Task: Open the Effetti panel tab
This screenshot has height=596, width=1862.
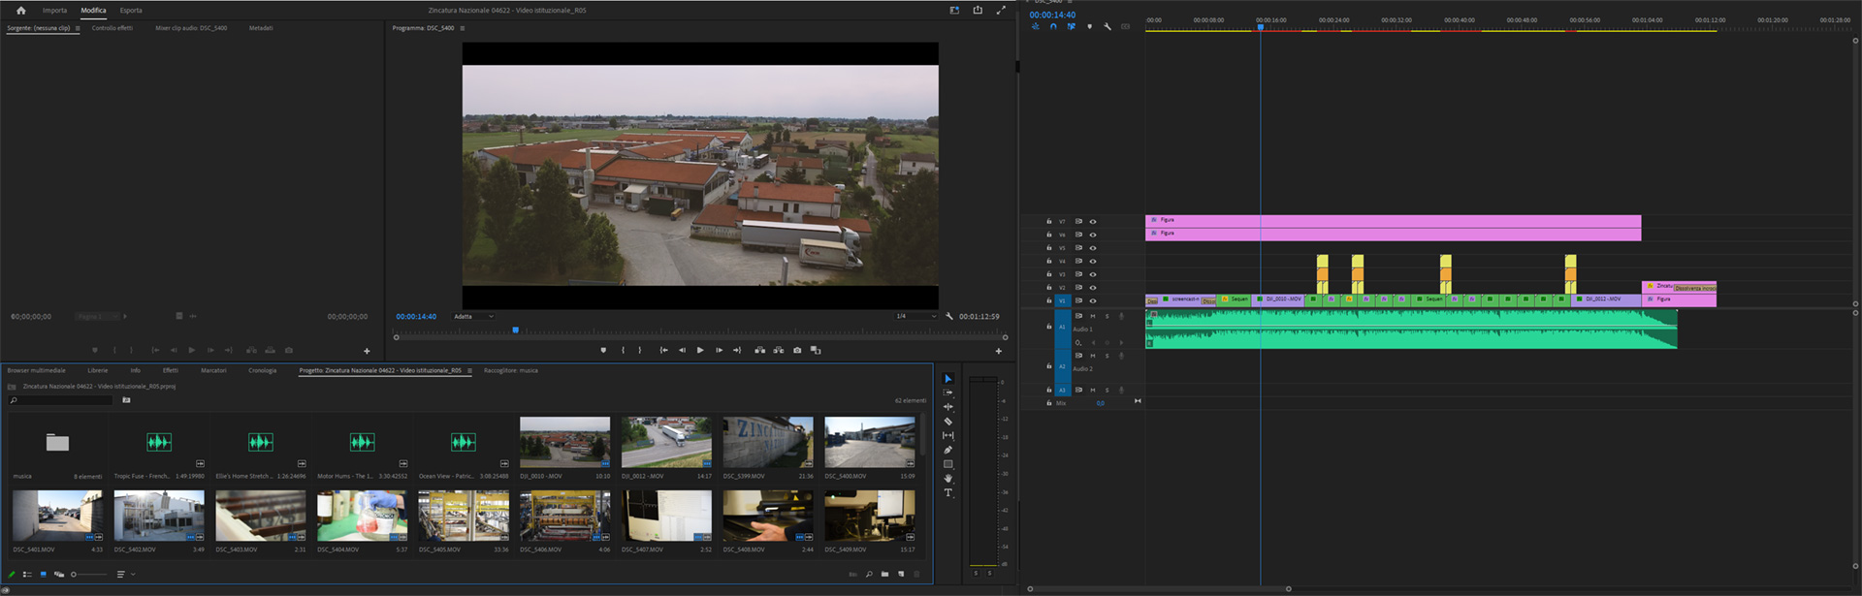Action: click(170, 370)
